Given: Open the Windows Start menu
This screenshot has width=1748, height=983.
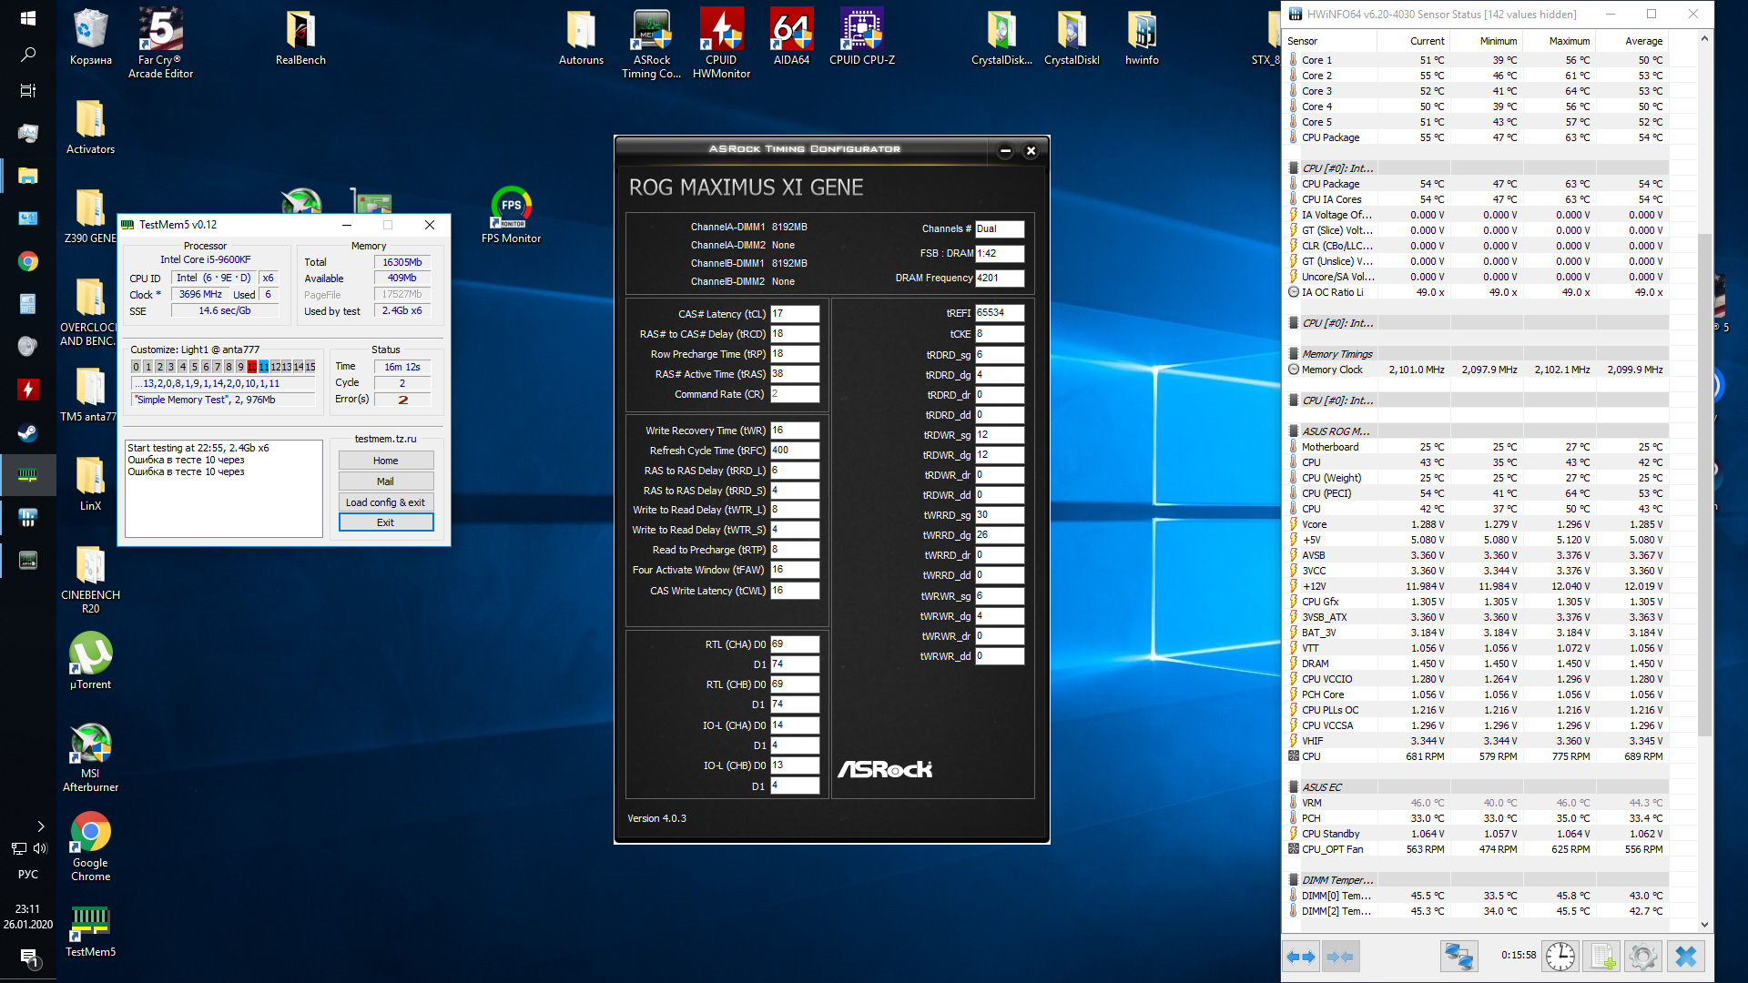Looking at the screenshot, I should pos(27,17).
